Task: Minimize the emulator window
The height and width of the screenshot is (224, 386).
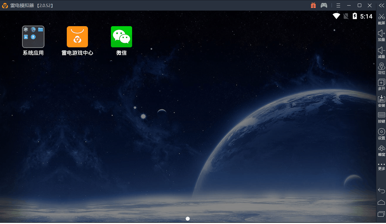Action: click(349, 5)
